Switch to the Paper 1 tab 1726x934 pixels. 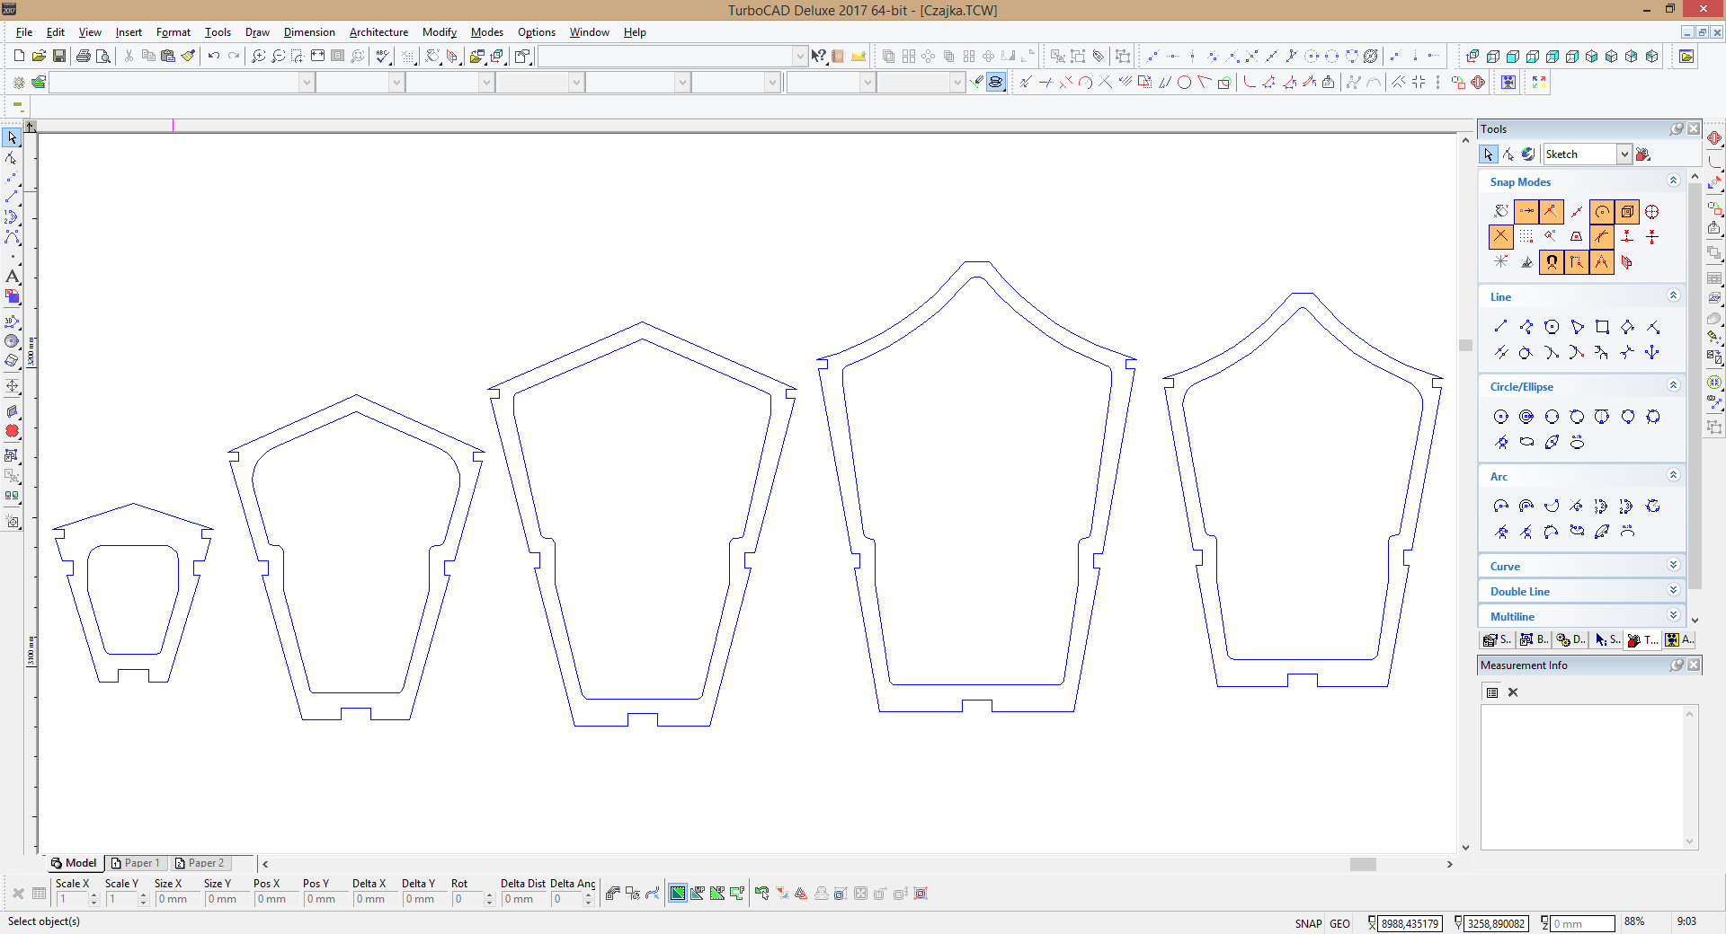point(136,863)
